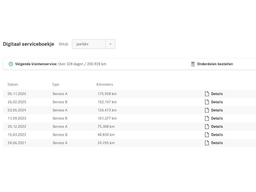Click document icon for 05.11.2025 service
The height and width of the screenshot is (192, 256).
point(207,94)
